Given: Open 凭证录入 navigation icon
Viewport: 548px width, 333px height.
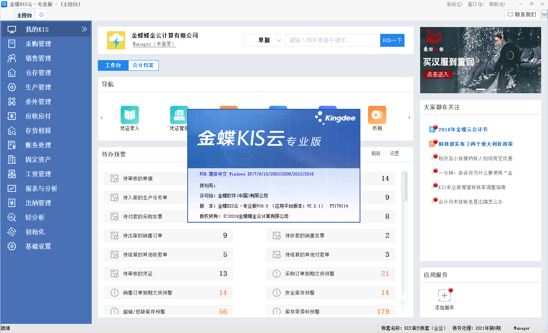Looking at the screenshot, I should 130,115.
